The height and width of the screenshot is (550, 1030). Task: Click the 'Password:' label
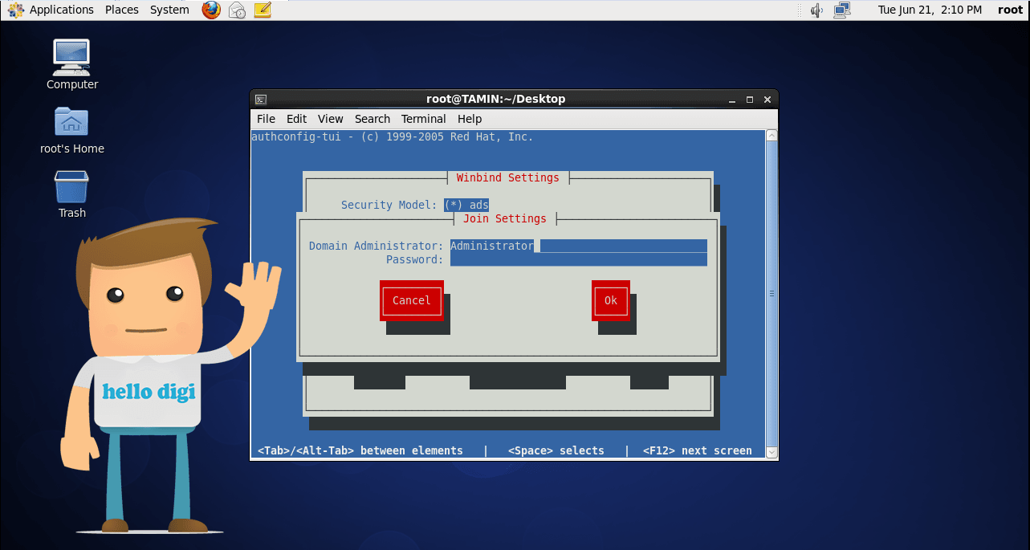pos(414,259)
